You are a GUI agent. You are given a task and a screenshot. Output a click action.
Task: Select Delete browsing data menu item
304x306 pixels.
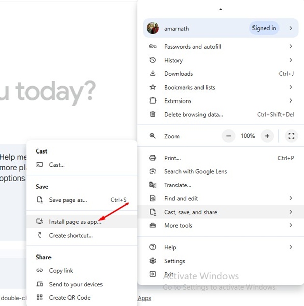coord(221,114)
